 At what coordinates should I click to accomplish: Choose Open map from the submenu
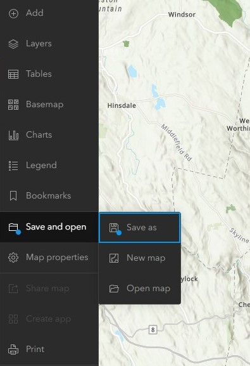point(140,289)
